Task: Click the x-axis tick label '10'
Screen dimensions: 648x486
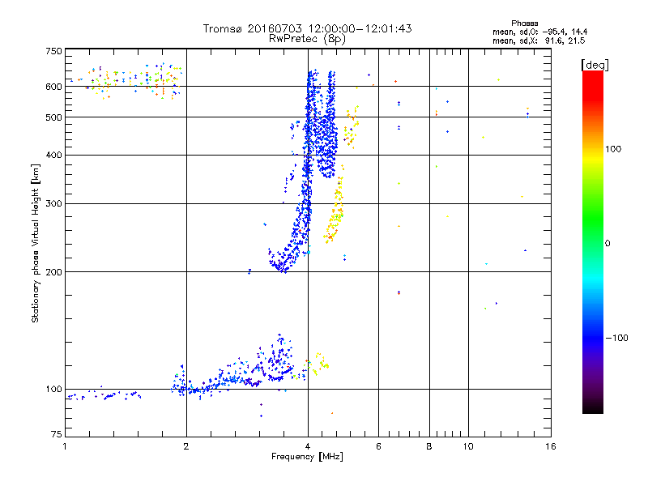Action: point(468,446)
